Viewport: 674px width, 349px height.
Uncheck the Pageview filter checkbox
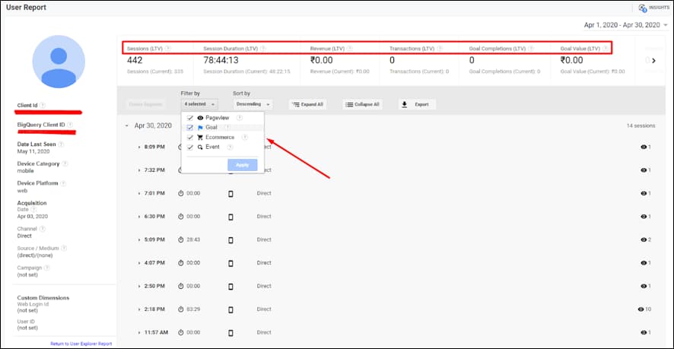click(190, 119)
